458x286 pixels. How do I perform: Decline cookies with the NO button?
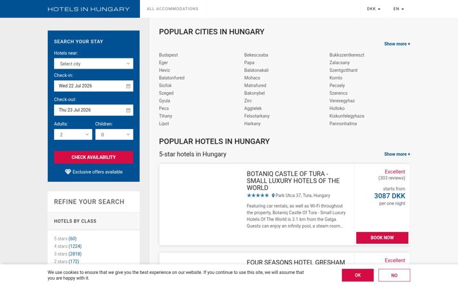394,275
